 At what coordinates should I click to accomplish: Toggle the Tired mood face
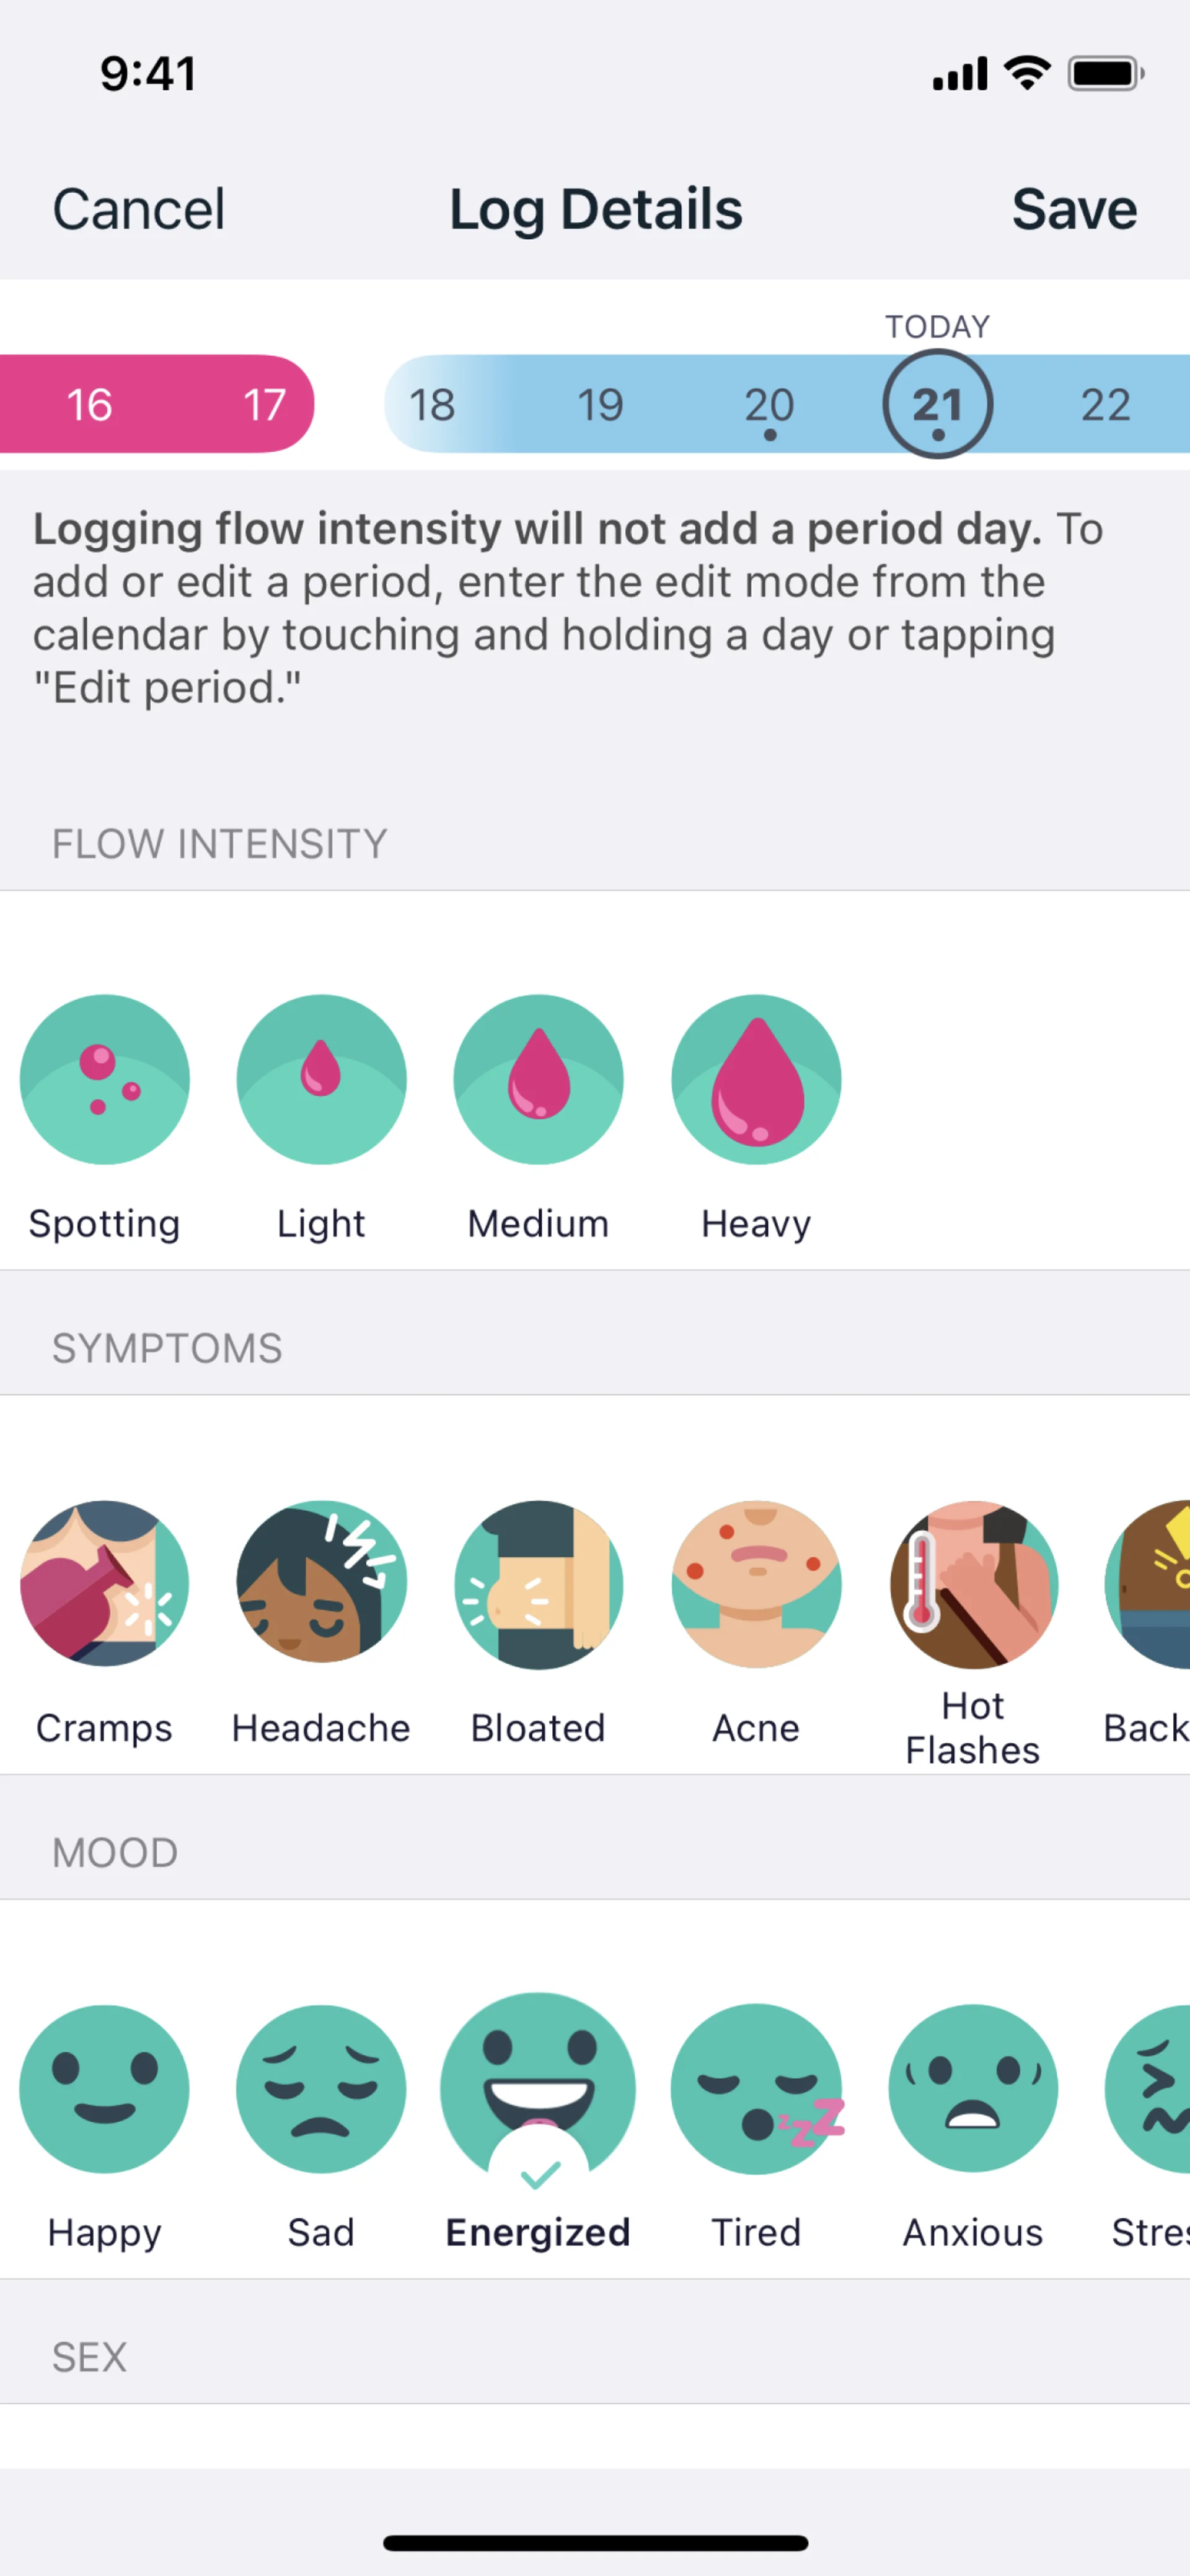coord(756,2089)
